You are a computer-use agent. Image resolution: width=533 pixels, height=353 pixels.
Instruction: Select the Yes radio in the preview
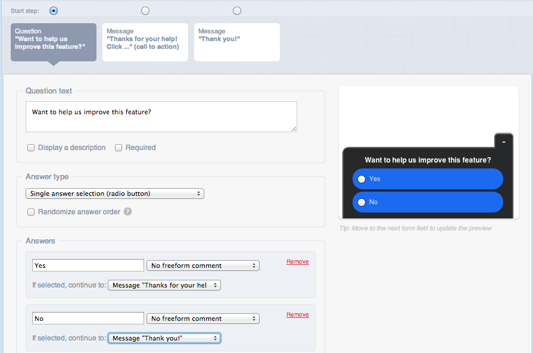pos(361,179)
